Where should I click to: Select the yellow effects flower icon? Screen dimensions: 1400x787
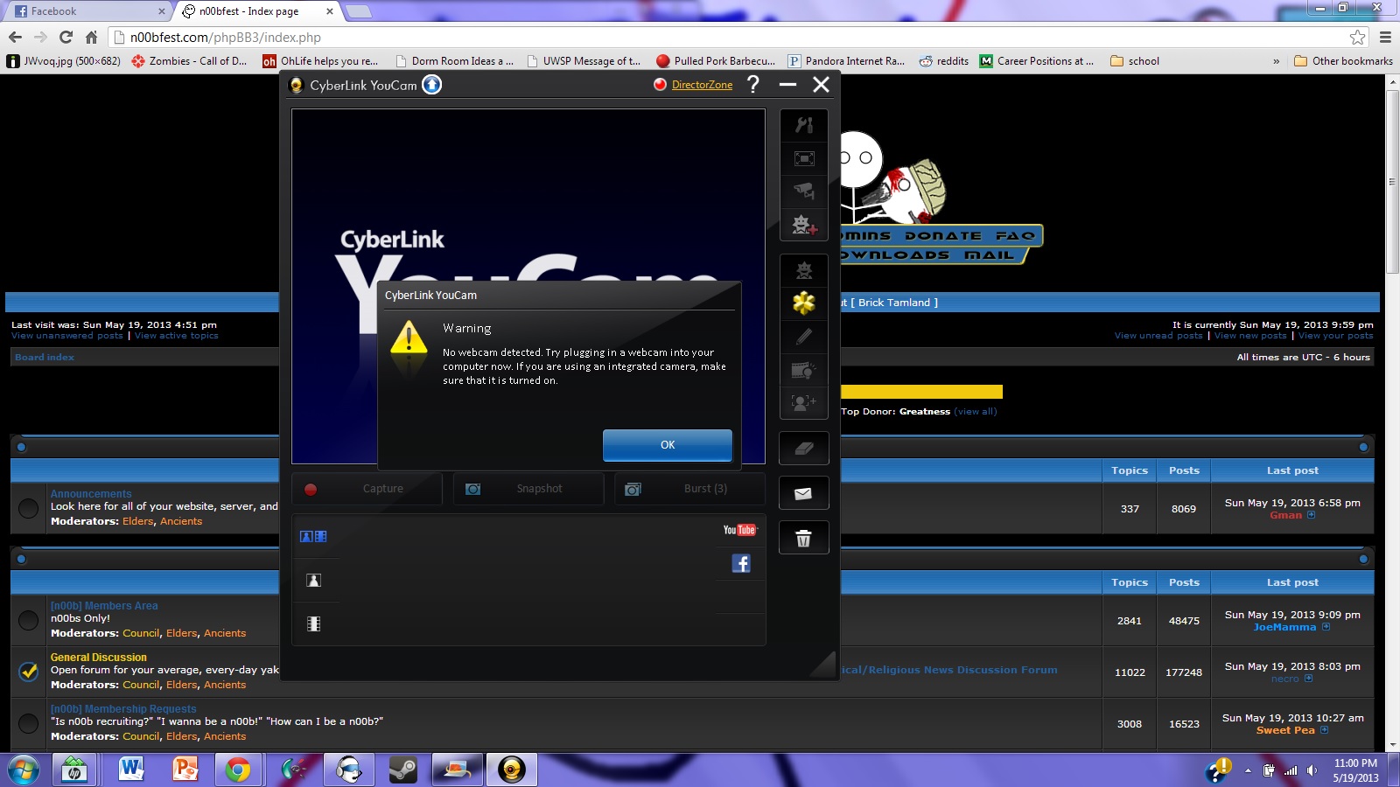pyautogui.click(x=803, y=303)
